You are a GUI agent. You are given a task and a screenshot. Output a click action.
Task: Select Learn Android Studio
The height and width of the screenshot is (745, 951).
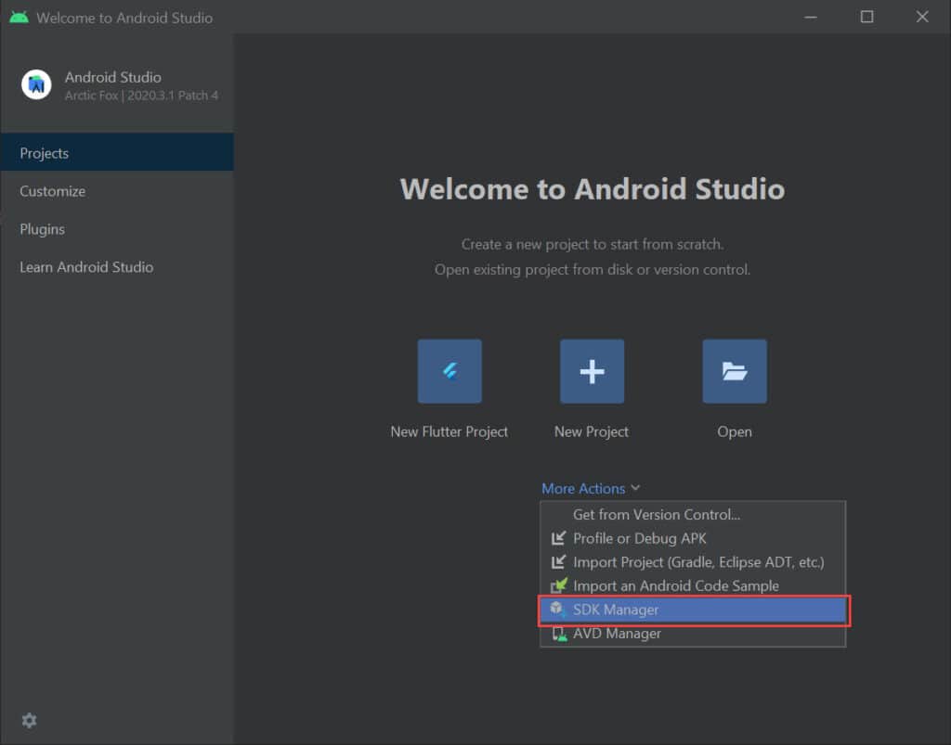(86, 267)
